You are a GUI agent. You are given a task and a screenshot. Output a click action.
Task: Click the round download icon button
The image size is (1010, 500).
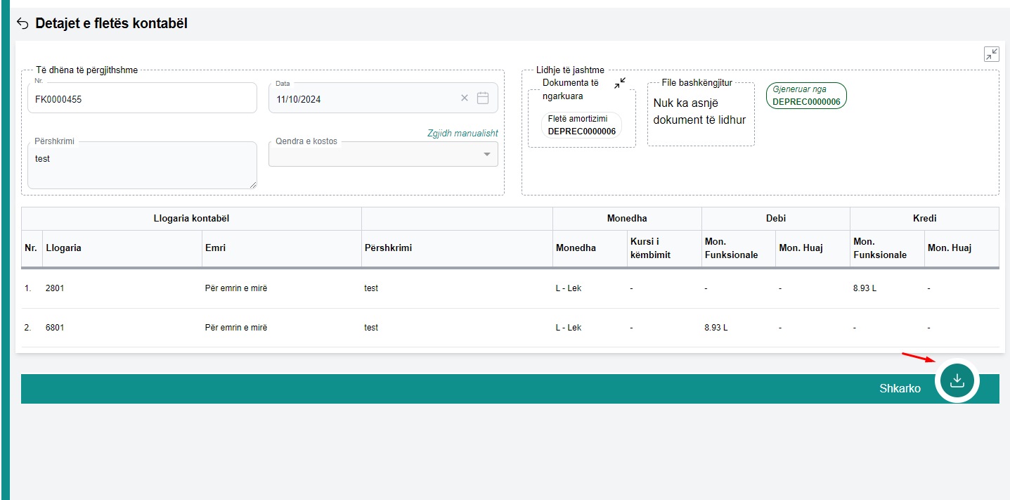click(x=957, y=380)
